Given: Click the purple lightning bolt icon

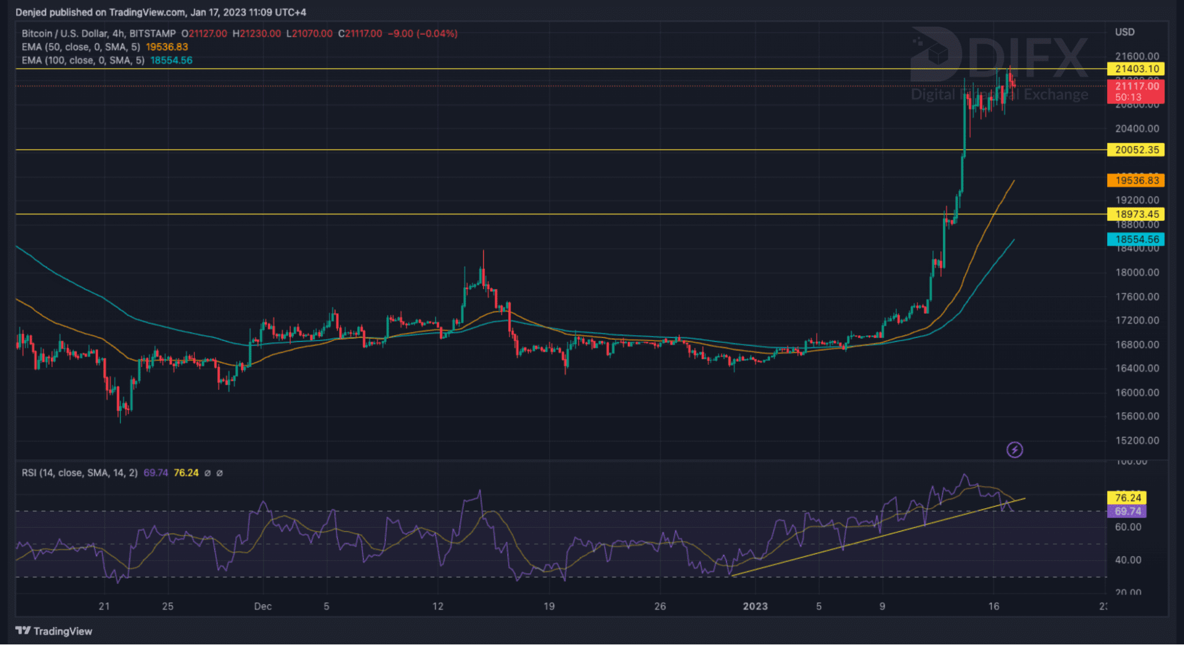Looking at the screenshot, I should pyautogui.click(x=1015, y=450).
